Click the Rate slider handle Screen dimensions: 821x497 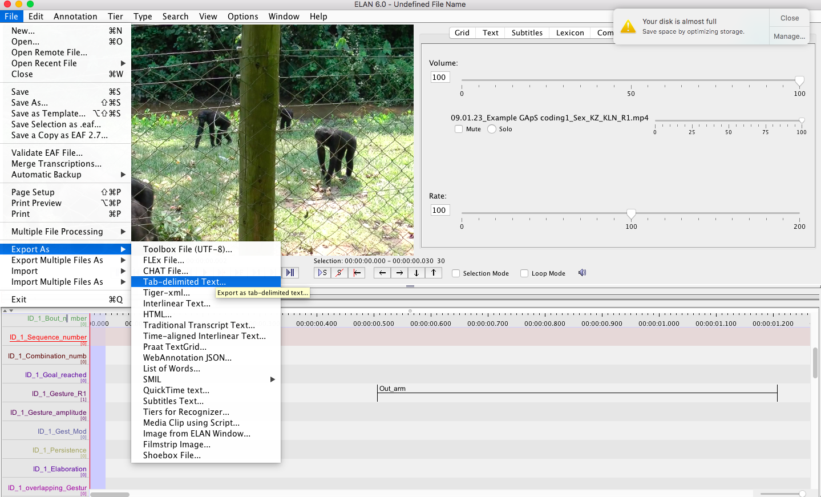click(x=631, y=213)
